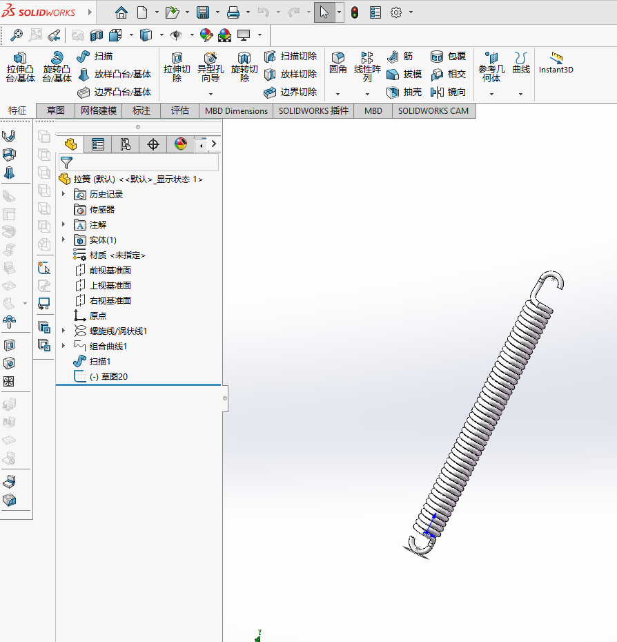Click Zoom to Area magnifier icon
This screenshot has width=617, height=642.
(x=17, y=35)
